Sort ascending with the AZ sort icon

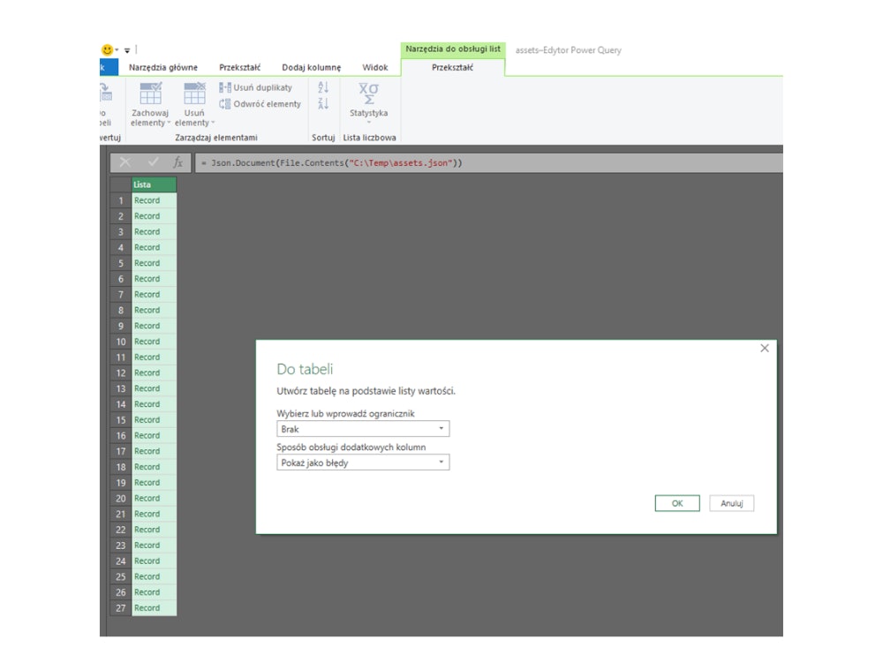point(322,87)
